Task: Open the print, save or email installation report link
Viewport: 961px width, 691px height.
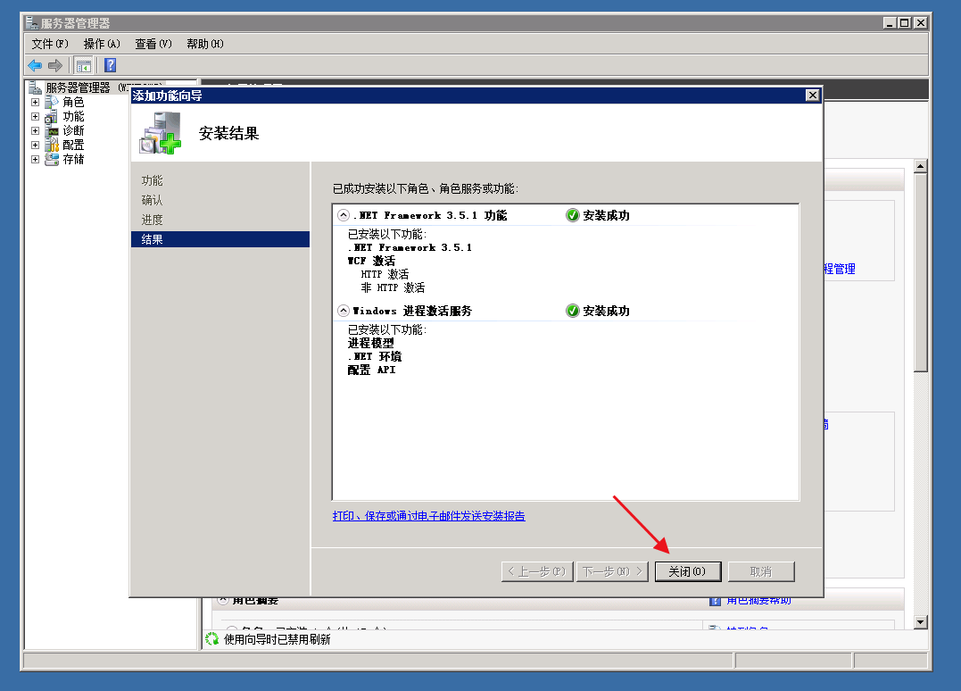Action: coord(428,516)
